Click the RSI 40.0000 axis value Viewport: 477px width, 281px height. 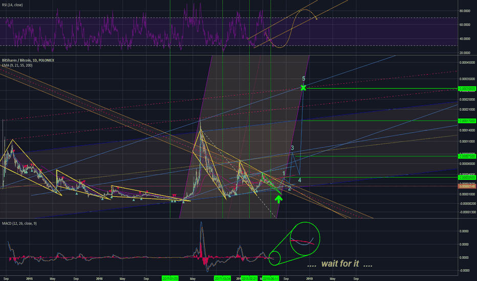click(x=465, y=39)
